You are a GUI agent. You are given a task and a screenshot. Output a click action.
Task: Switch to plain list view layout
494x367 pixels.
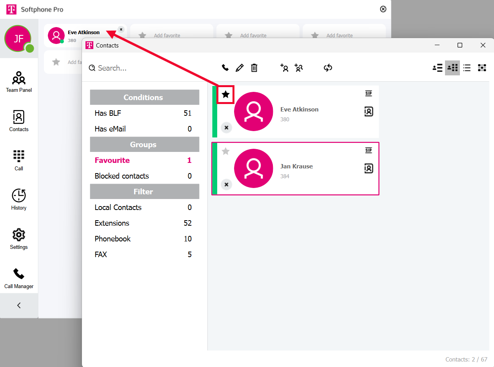tap(467, 68)
